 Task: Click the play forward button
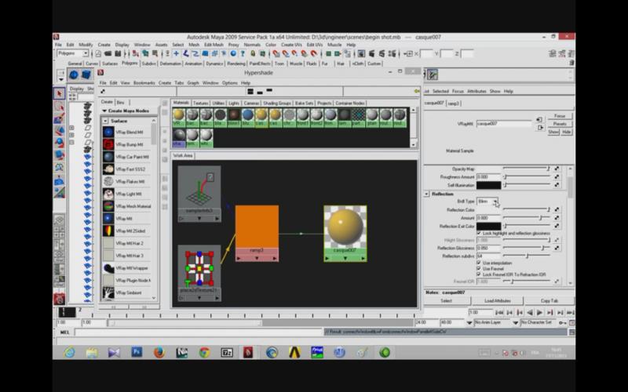click(x=539, y=312)
